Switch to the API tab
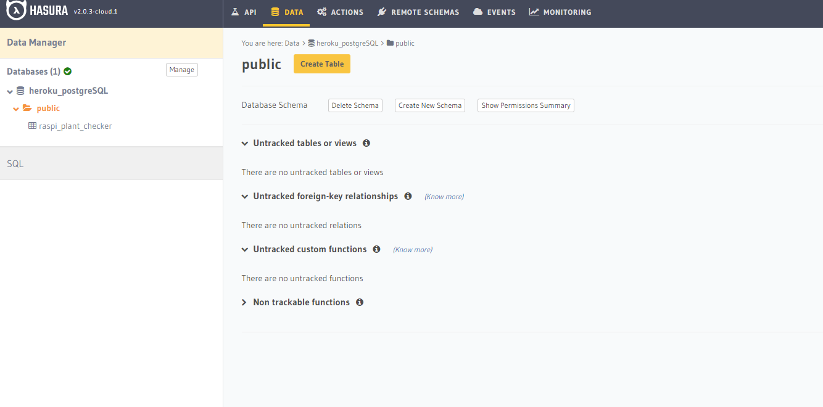Screen dimensions: 823x407 (x=244, y=12)
